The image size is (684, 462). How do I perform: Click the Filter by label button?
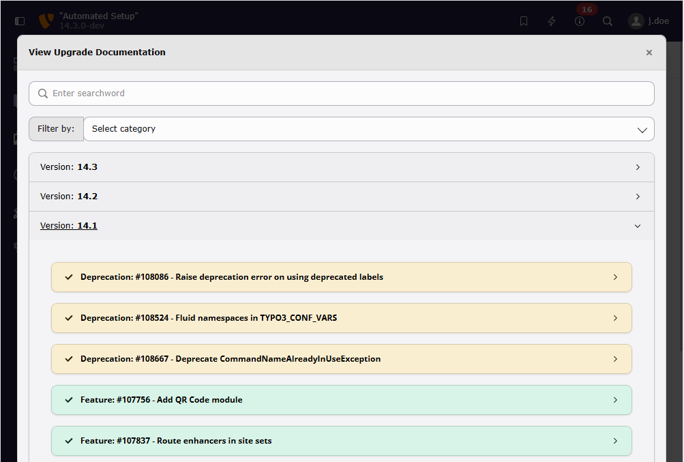tap(56, 129)
